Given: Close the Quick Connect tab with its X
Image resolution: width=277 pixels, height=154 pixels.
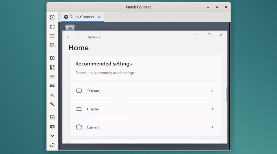Looking at the screenshot, I should pyautogui.click(x=99, y=17).
